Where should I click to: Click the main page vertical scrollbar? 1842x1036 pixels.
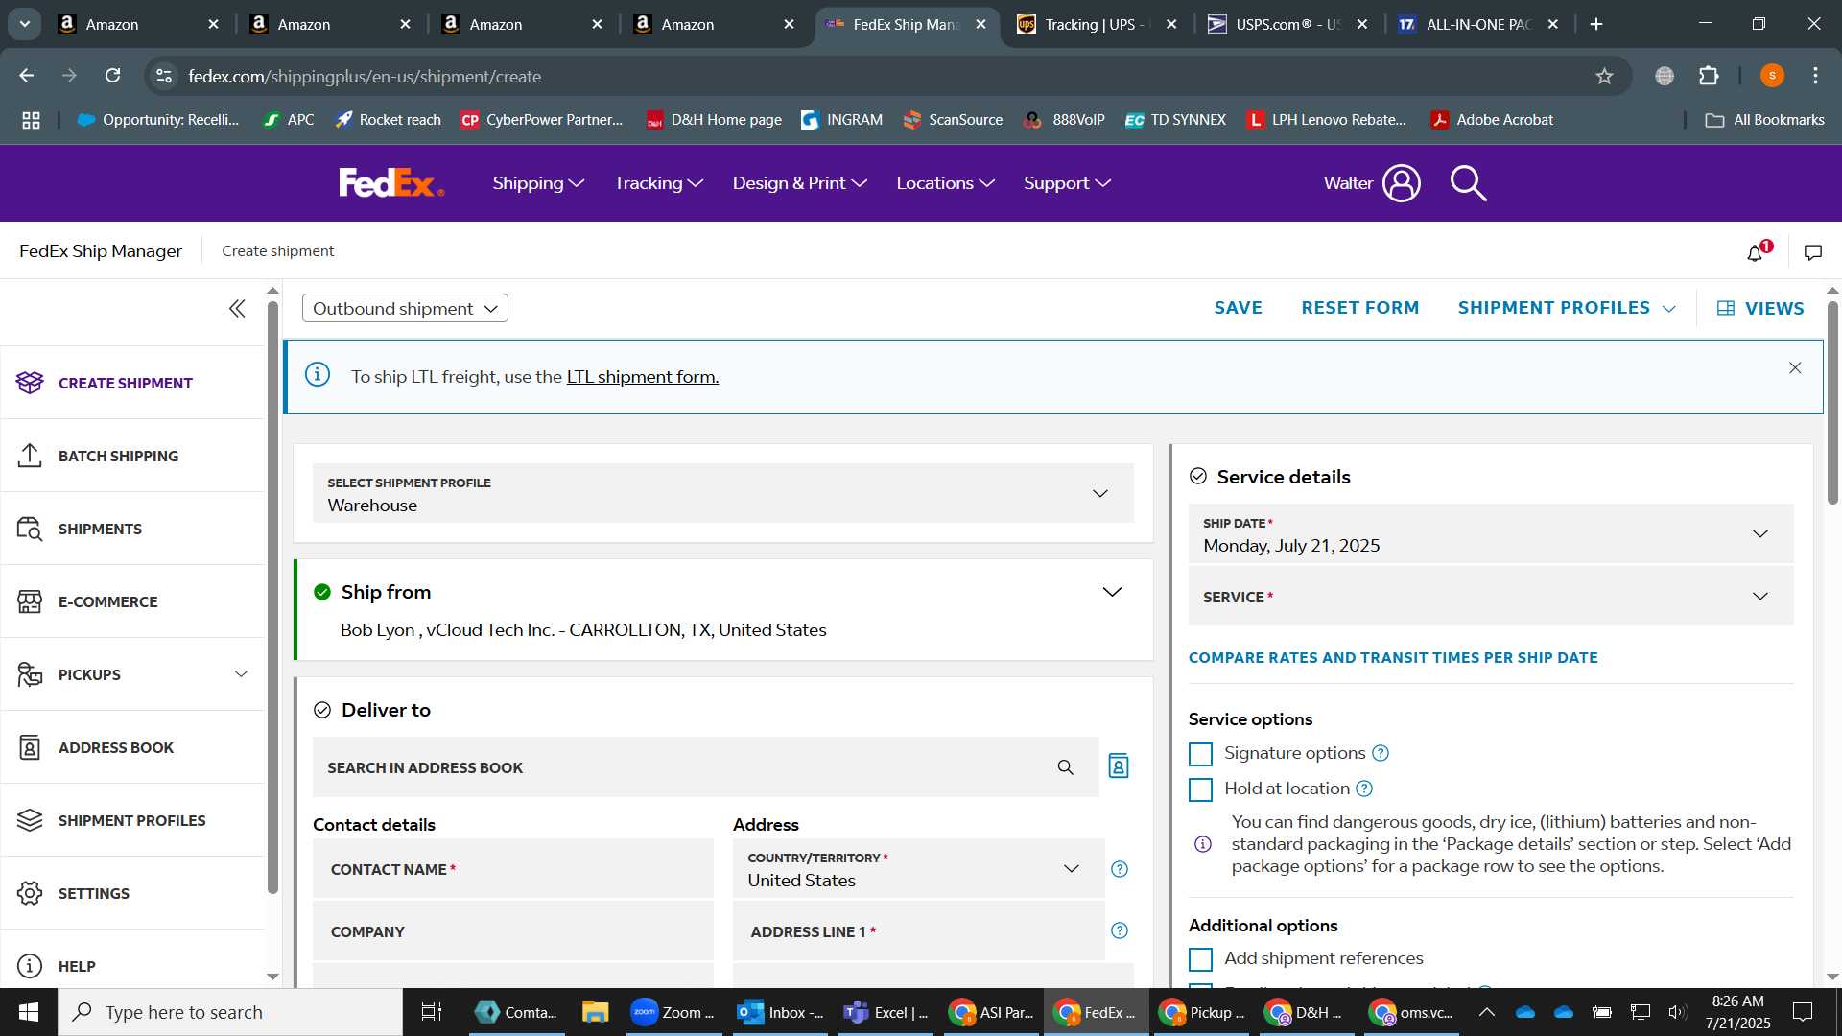pyautogui.click(x=1832, y=403)
